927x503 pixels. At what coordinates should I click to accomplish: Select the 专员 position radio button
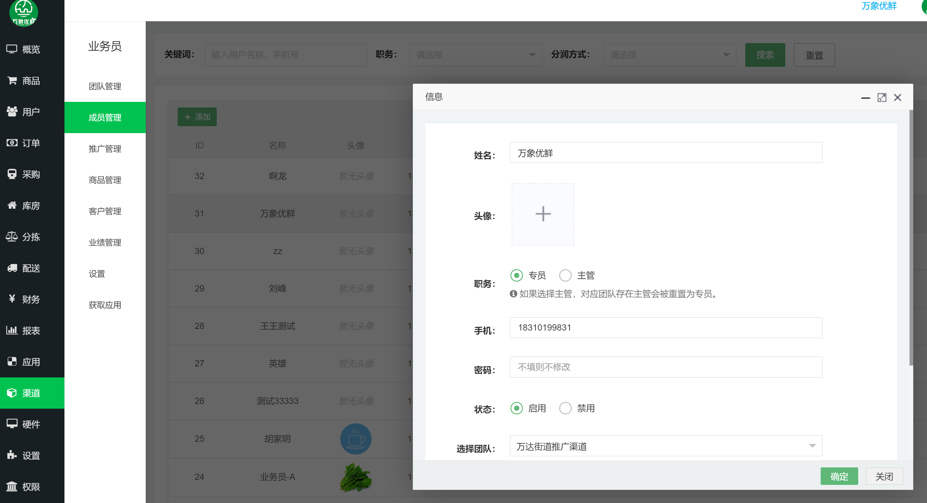516,276
